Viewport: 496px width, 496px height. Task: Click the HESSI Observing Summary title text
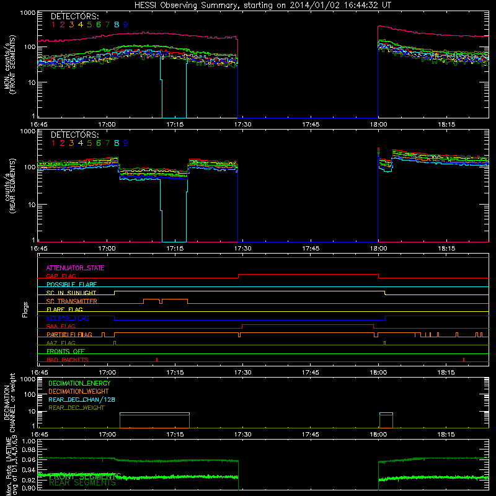[262, 6]
